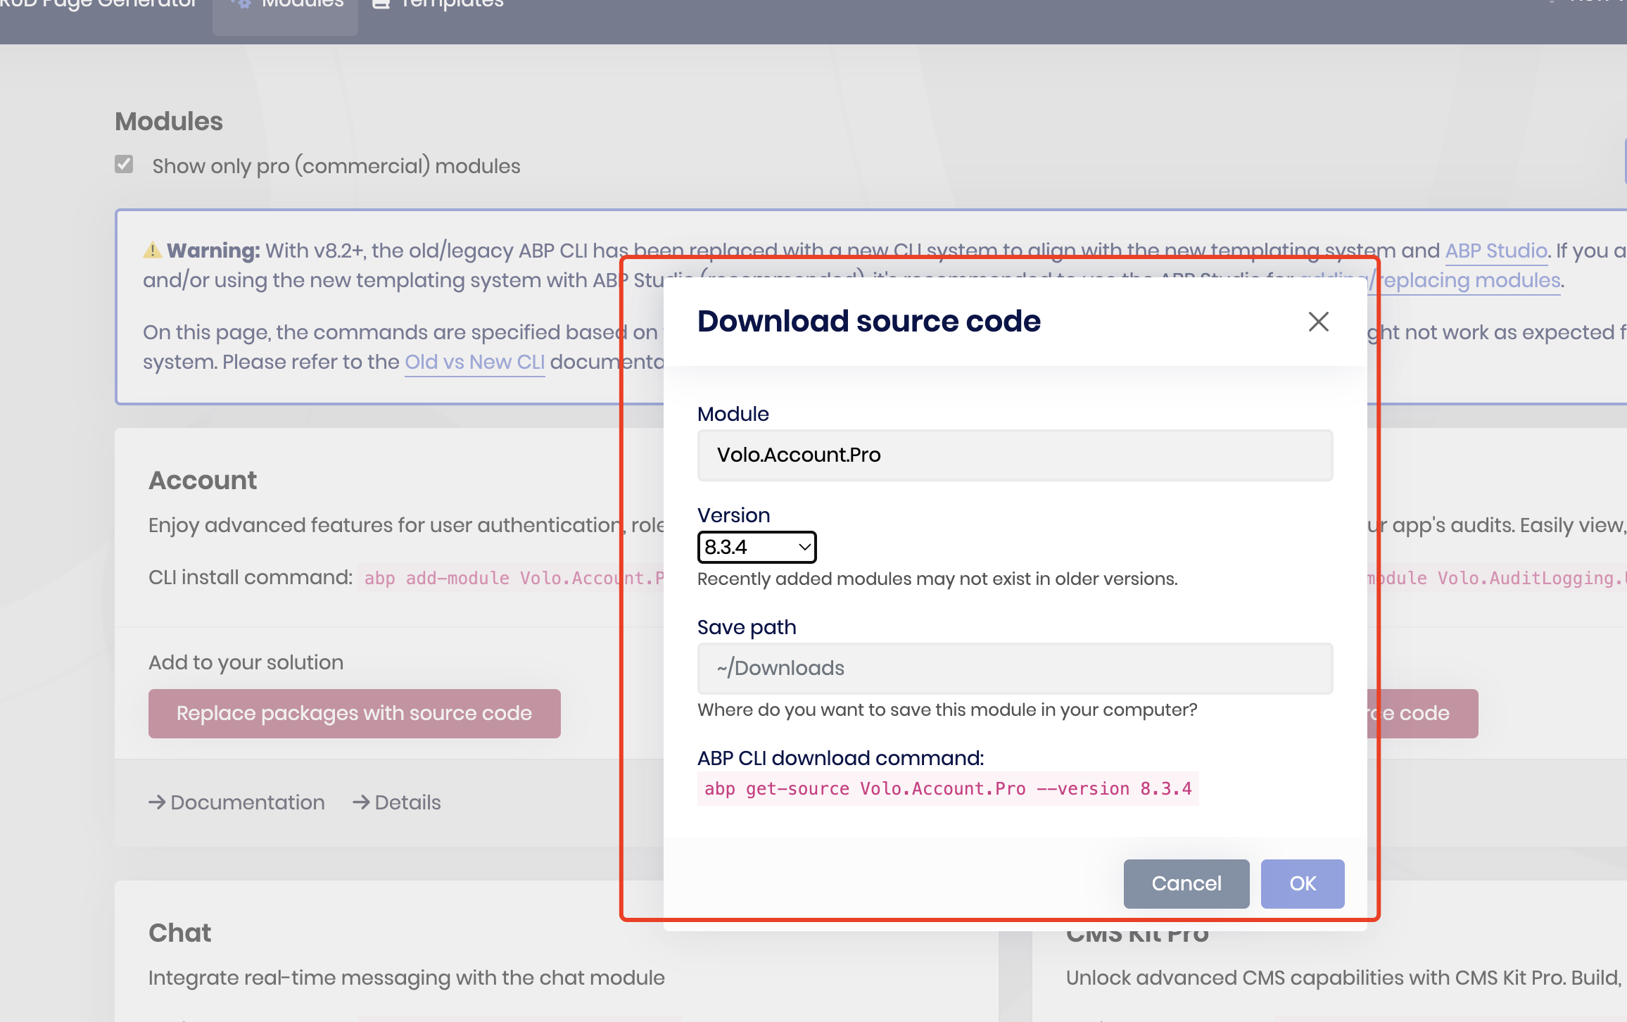
Task: Open the CRUD Page Generator tab
Action: 99,4
